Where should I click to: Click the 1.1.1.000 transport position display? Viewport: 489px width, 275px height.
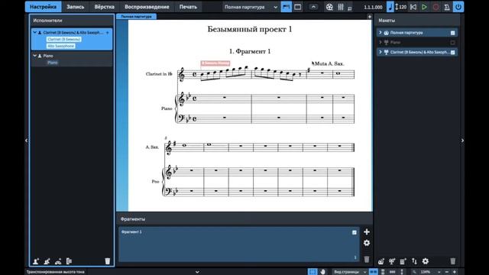point(373,7)
